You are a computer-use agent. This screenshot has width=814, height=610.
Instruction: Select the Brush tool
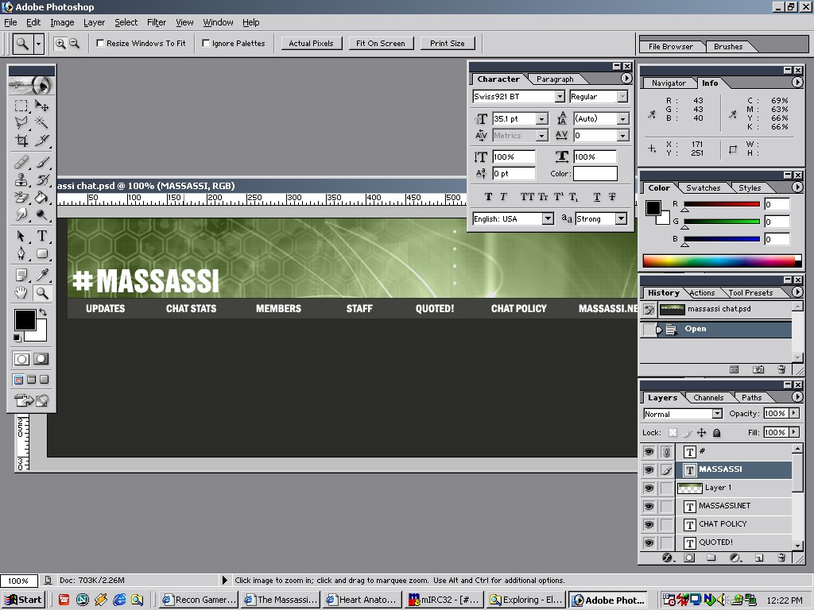tap(41, 162)
